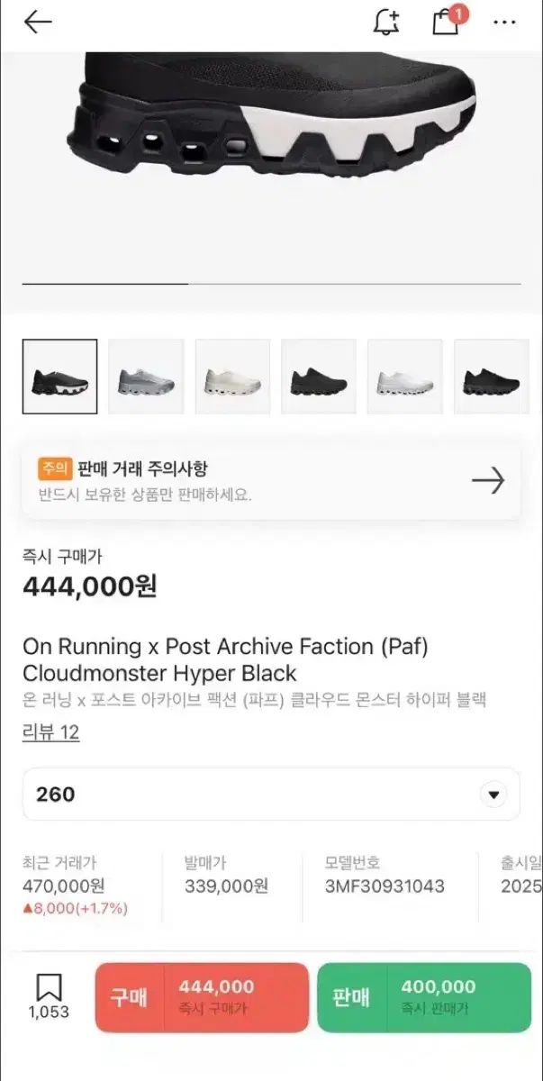
Task: Select the fourth all-black shoe thumbnail
Action: (x=319, y=377)
